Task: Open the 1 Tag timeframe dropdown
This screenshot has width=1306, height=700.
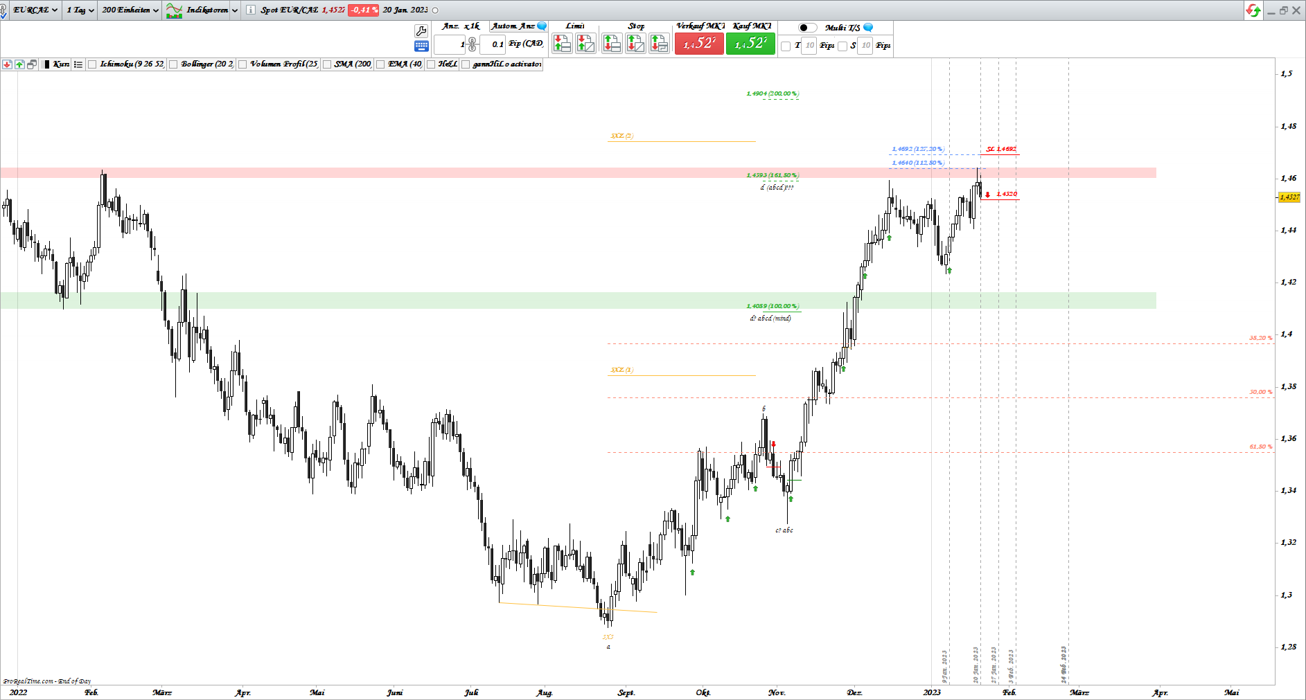Action: [x=80, y=10]
